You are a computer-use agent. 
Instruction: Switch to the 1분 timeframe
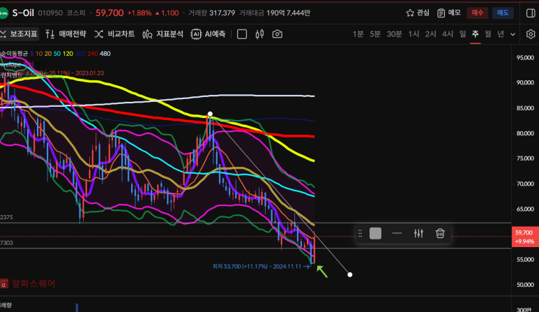point(358,34)
